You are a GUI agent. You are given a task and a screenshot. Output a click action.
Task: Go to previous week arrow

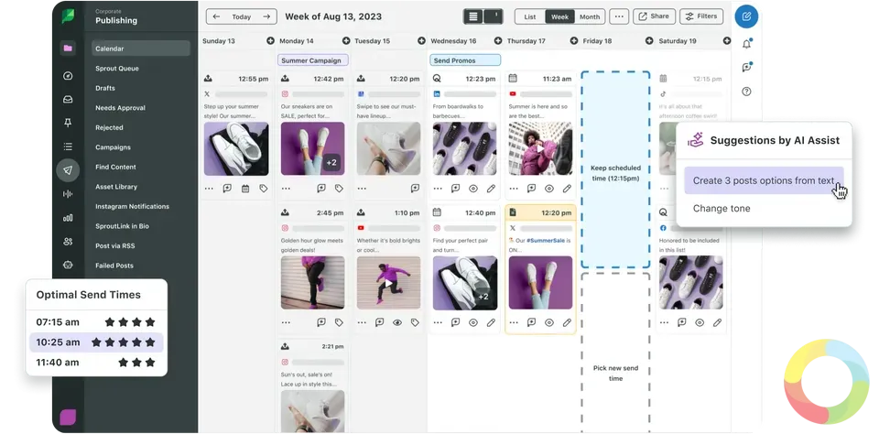[x=216, y=16]
